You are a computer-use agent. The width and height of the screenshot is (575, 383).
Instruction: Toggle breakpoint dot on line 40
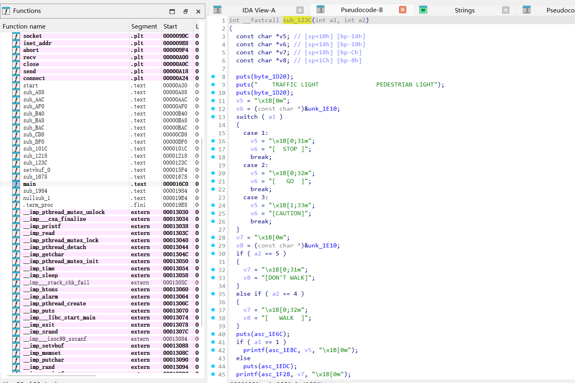coord(213,334)
